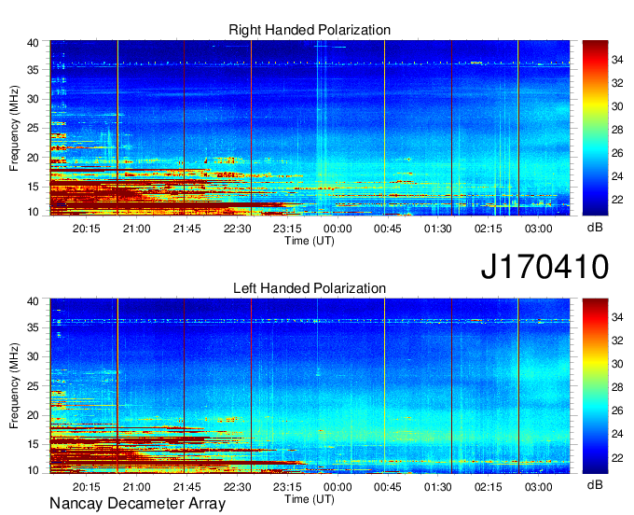Click the 15 MHz tick of Right Handed plot
This screenshot has height=515, width=634.
click(33, 187)
